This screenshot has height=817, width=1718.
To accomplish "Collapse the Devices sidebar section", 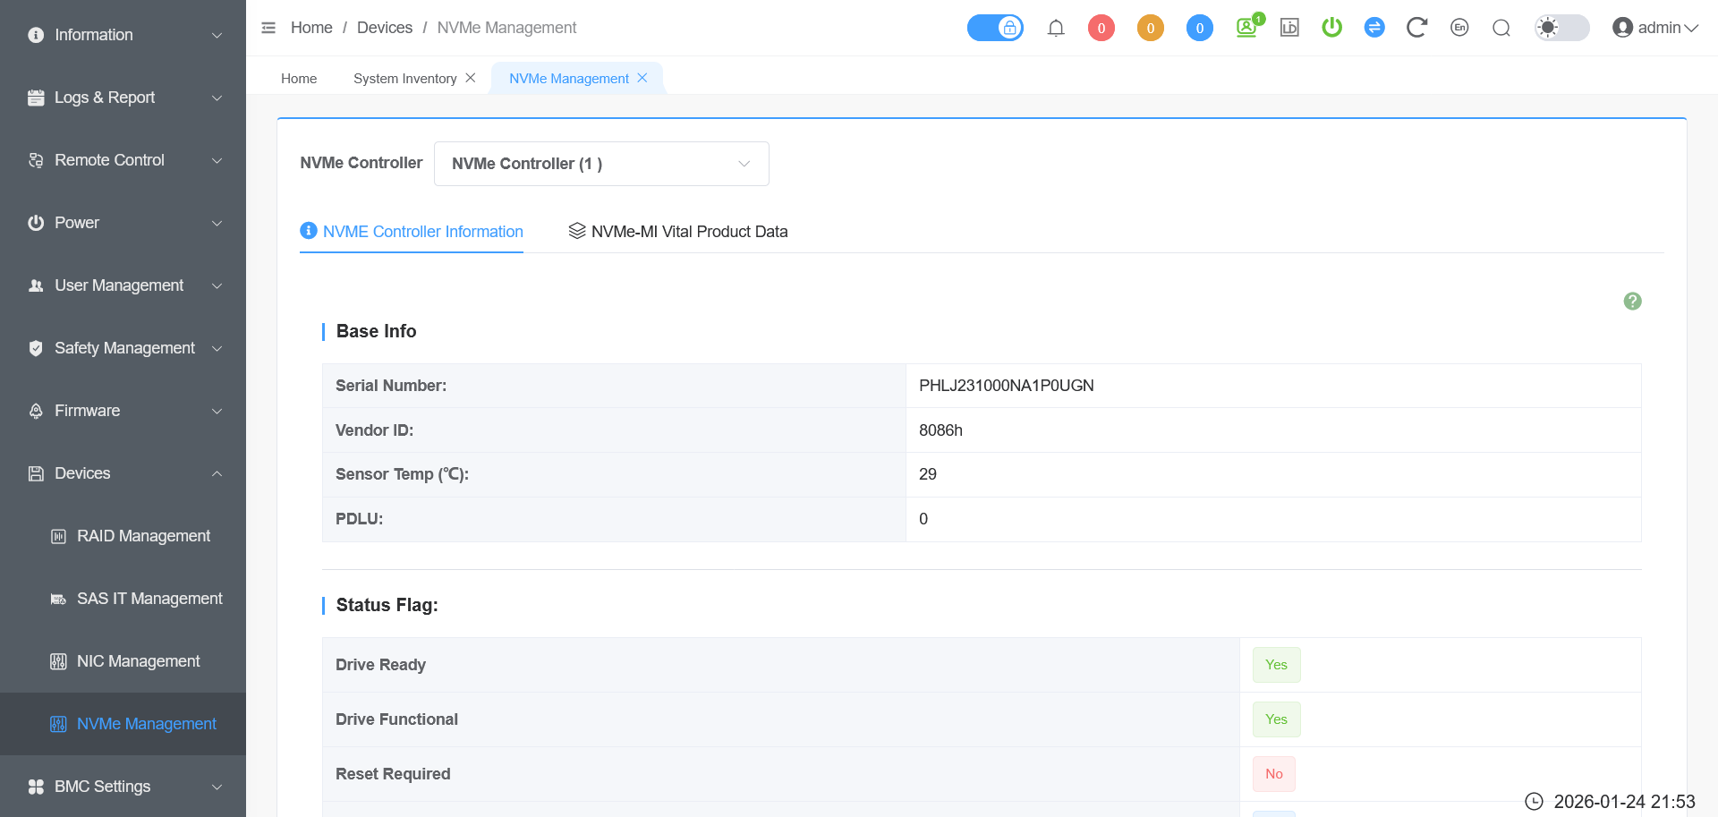I will (x=123, y=473).
